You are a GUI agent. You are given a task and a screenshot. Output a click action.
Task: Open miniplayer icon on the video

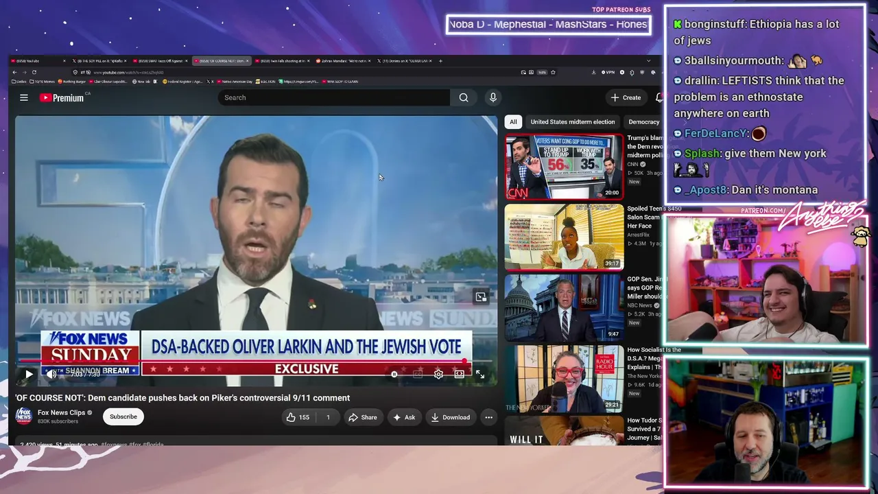point(481,296)
